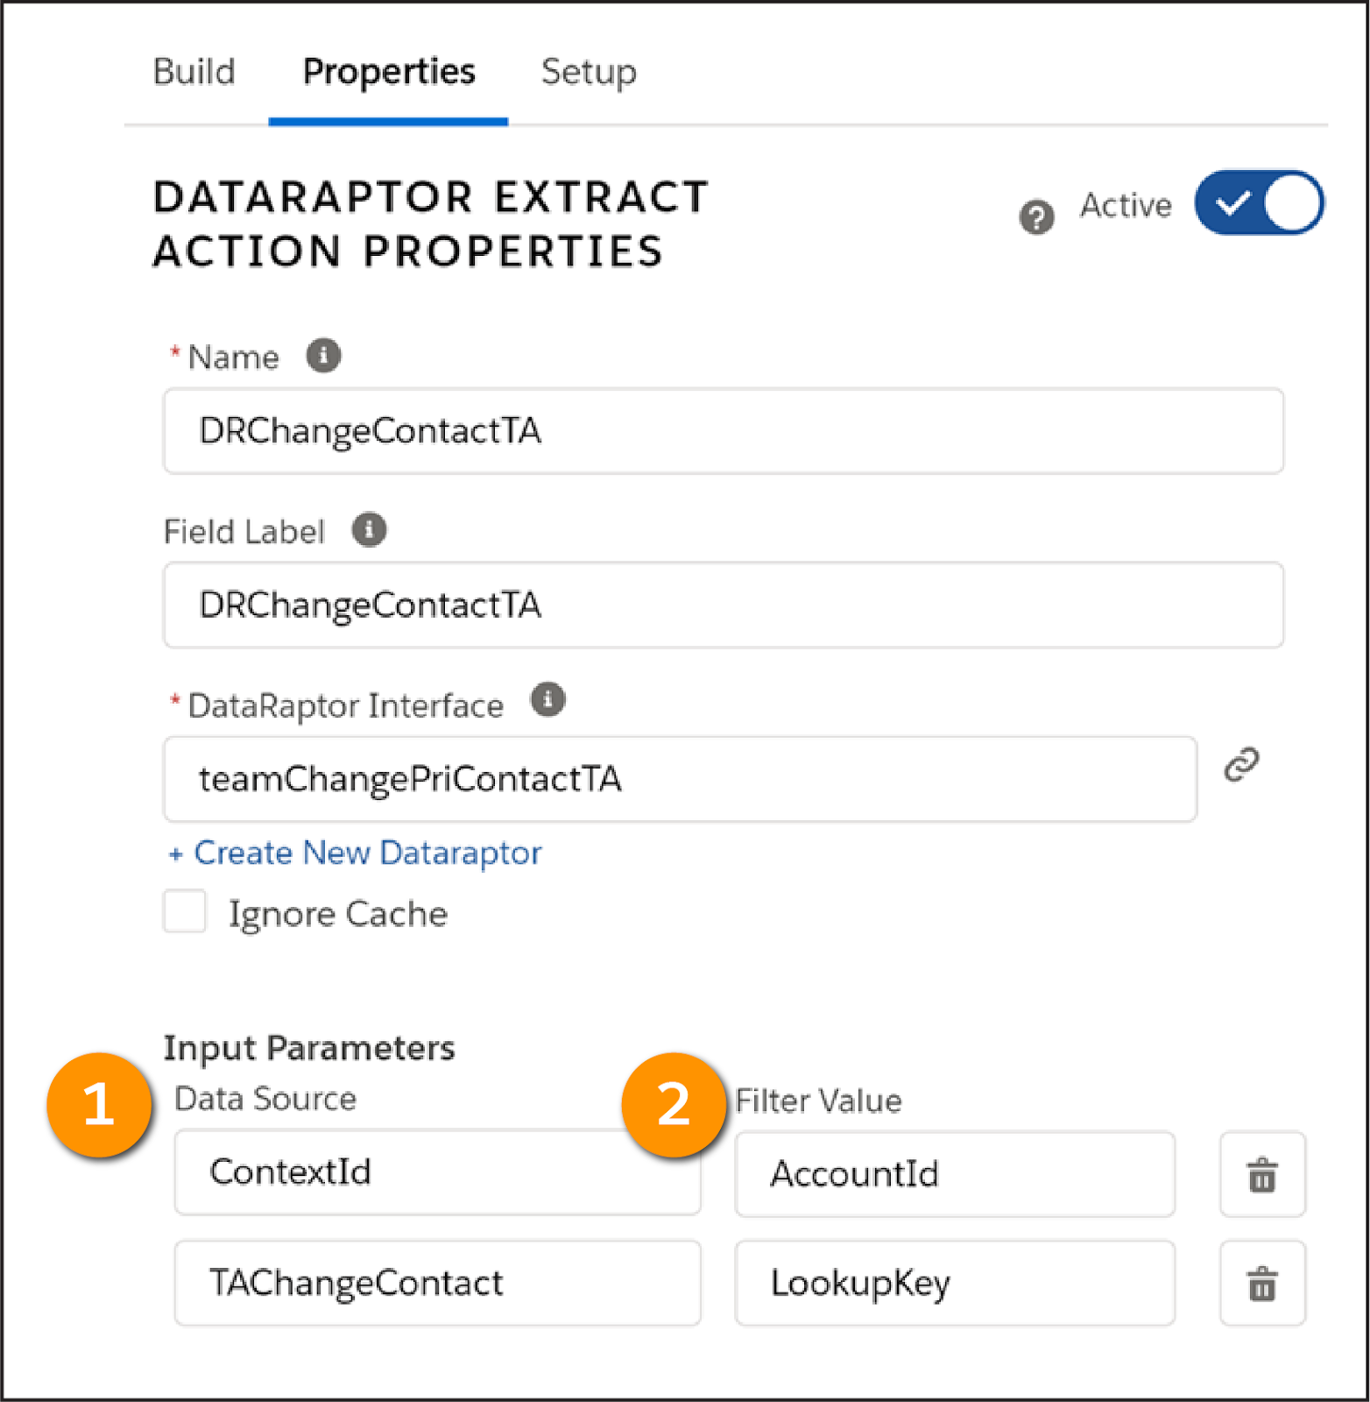Switch to the Setup tab
The height and width of the screenshot is (1402, 1370).
click(588, 72)
